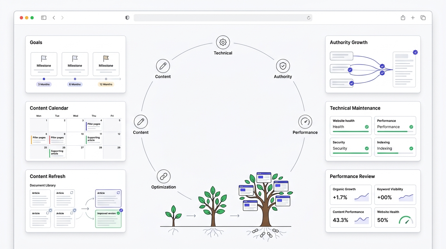Open "Piltar pages" entry on Thursday 4
Screen dimensions: 446x249
click(94, 126)
